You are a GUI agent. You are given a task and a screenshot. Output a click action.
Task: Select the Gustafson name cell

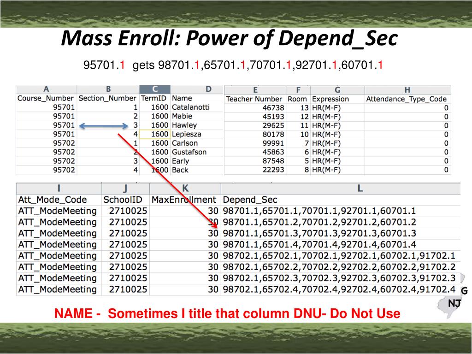197,152
